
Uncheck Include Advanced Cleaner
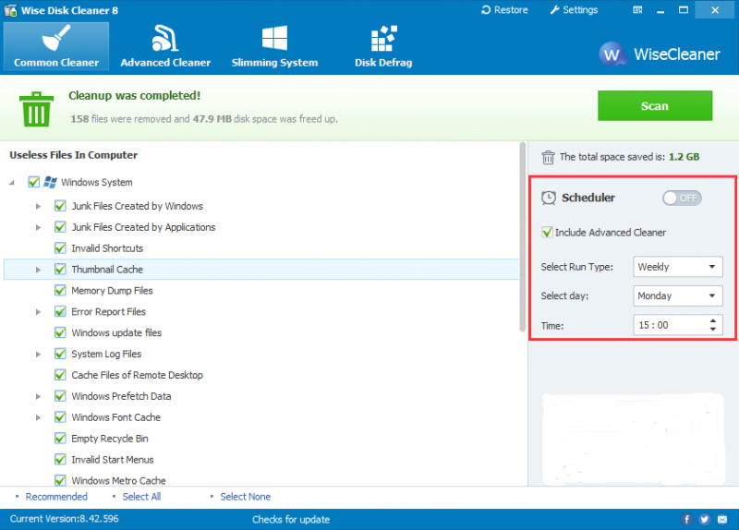pos(547,233)
